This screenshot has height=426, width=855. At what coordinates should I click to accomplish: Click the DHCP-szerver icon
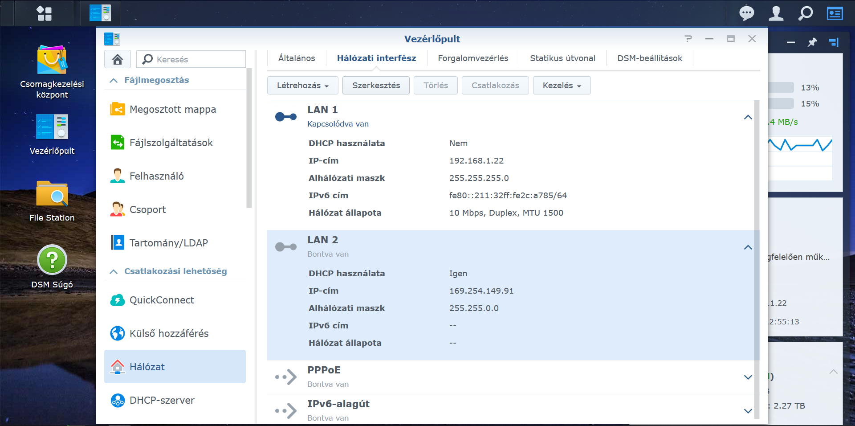[118, 400]
